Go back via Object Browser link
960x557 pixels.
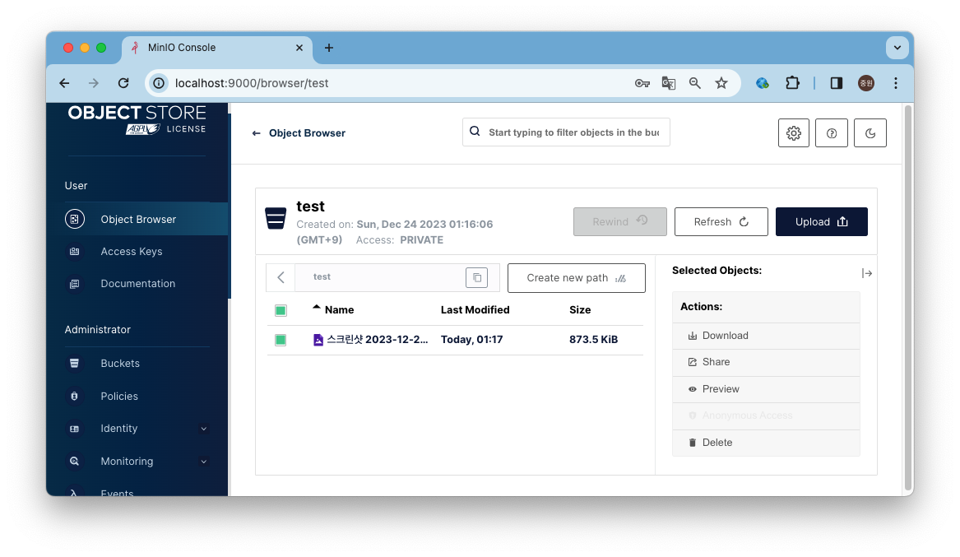[x=299, y=132]
